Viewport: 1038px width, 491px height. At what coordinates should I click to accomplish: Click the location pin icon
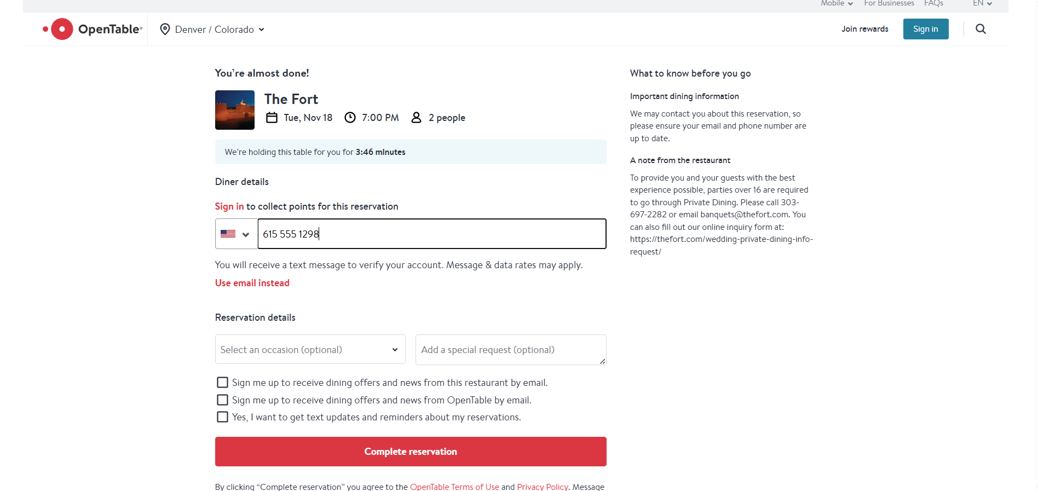[x=165, y=30]
